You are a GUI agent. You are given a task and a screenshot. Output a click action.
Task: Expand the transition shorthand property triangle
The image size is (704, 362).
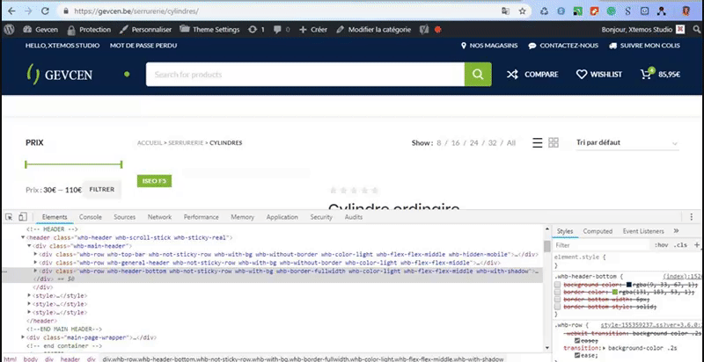point(605,348)
